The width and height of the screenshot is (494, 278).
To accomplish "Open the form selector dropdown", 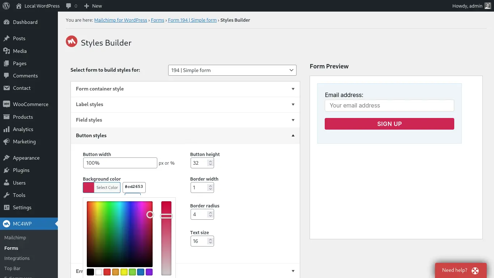I will pyautogui.click(x=232, y=70).
